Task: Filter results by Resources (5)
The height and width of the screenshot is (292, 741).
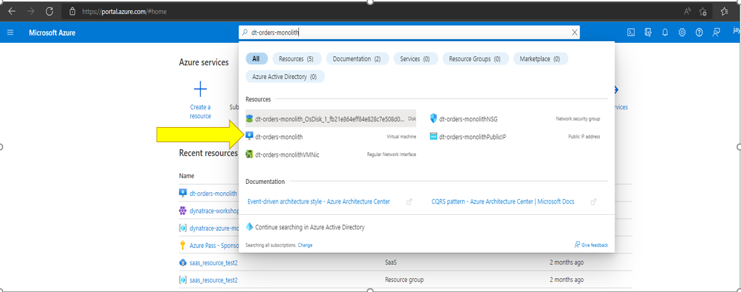Action: tap(296, 59)
